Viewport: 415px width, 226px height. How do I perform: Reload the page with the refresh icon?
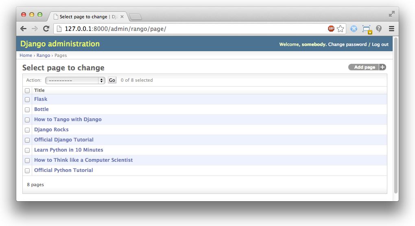point(46,28)
